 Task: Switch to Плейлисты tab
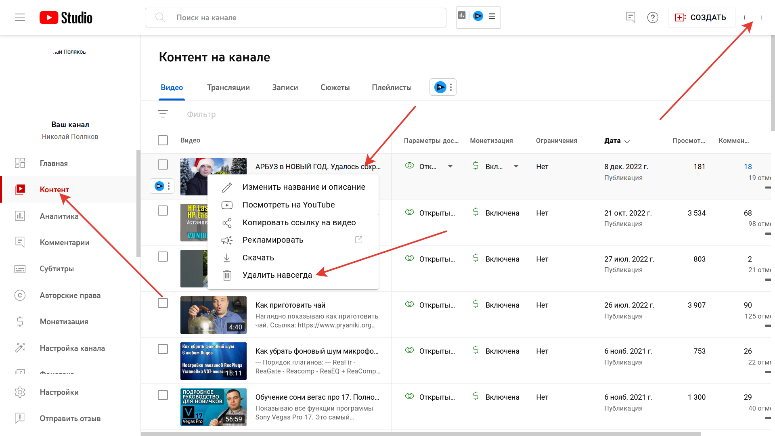[391, 87]
